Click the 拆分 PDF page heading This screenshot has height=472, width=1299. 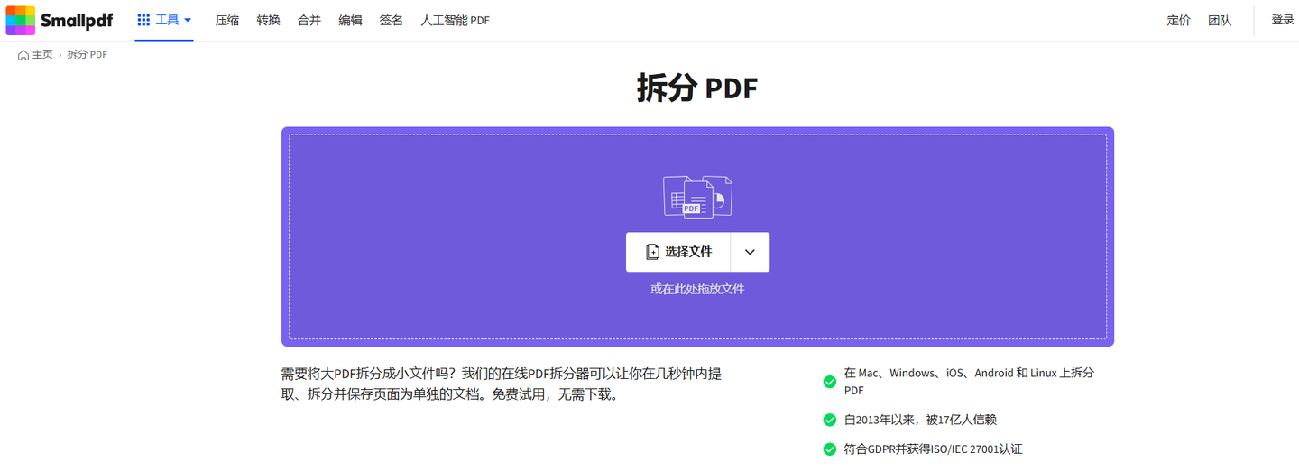[697, 88]
